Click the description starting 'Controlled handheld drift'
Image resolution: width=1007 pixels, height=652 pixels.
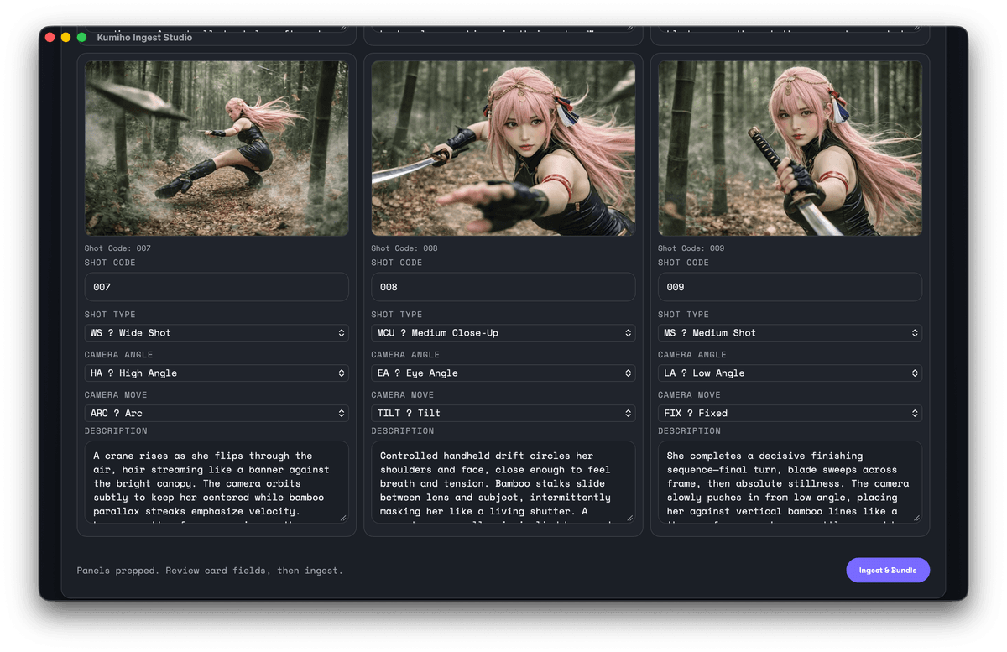tap(503, 482)
